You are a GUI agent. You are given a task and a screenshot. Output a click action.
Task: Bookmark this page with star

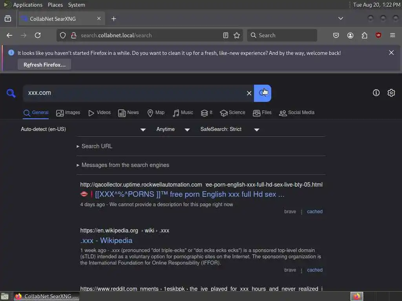(237, 35)
